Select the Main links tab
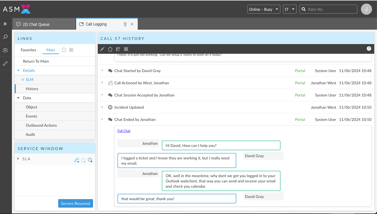Image resolution: width=377 pixels, height=214 pixels. pos(51,50)
